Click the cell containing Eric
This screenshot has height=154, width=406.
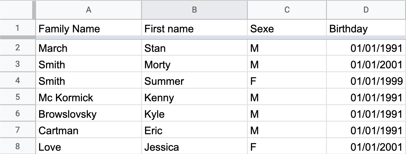194,130
